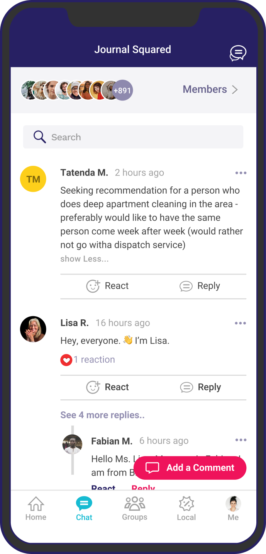Go to the Me profile tab
Viewport: 266px width, 554px height.
(233, 508)
